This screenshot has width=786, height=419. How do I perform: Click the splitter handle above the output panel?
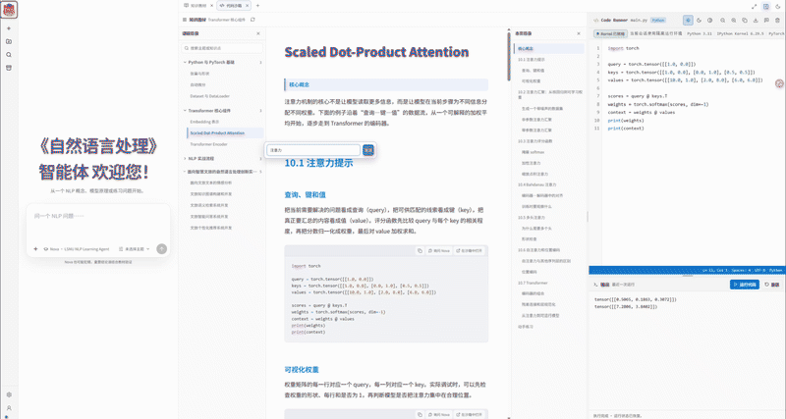687,276
